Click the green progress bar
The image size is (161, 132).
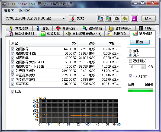pyautogui.click(x=140, y=90)
